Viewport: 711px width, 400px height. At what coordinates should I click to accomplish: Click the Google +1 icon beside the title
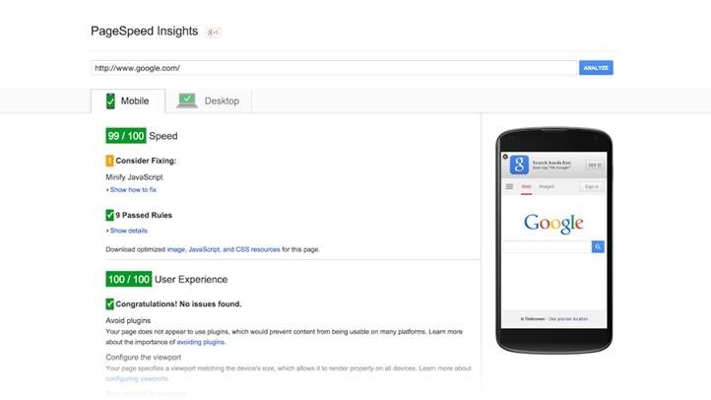213,32
